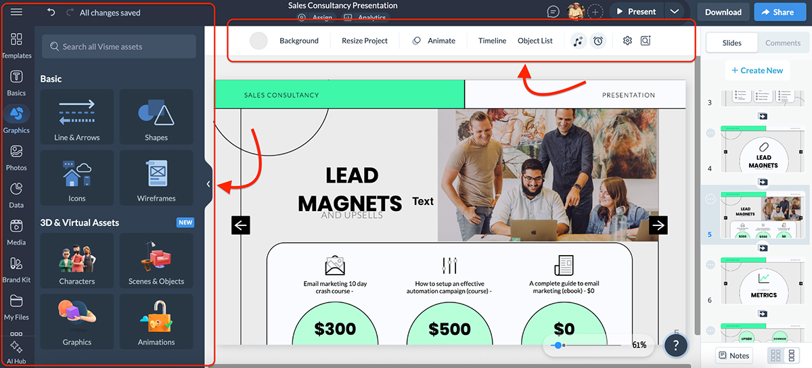
Task: Open the Media sidebar panel
Action: click(16, 231)
